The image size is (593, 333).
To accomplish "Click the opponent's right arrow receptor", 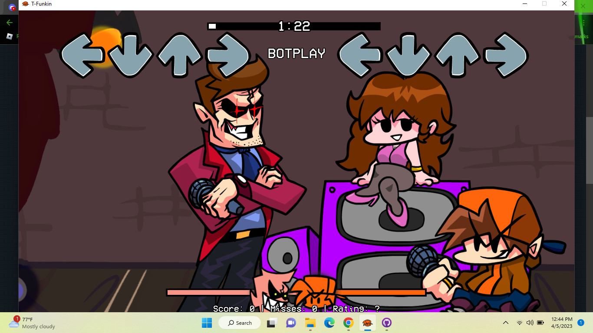I will [x=227, y=55].
